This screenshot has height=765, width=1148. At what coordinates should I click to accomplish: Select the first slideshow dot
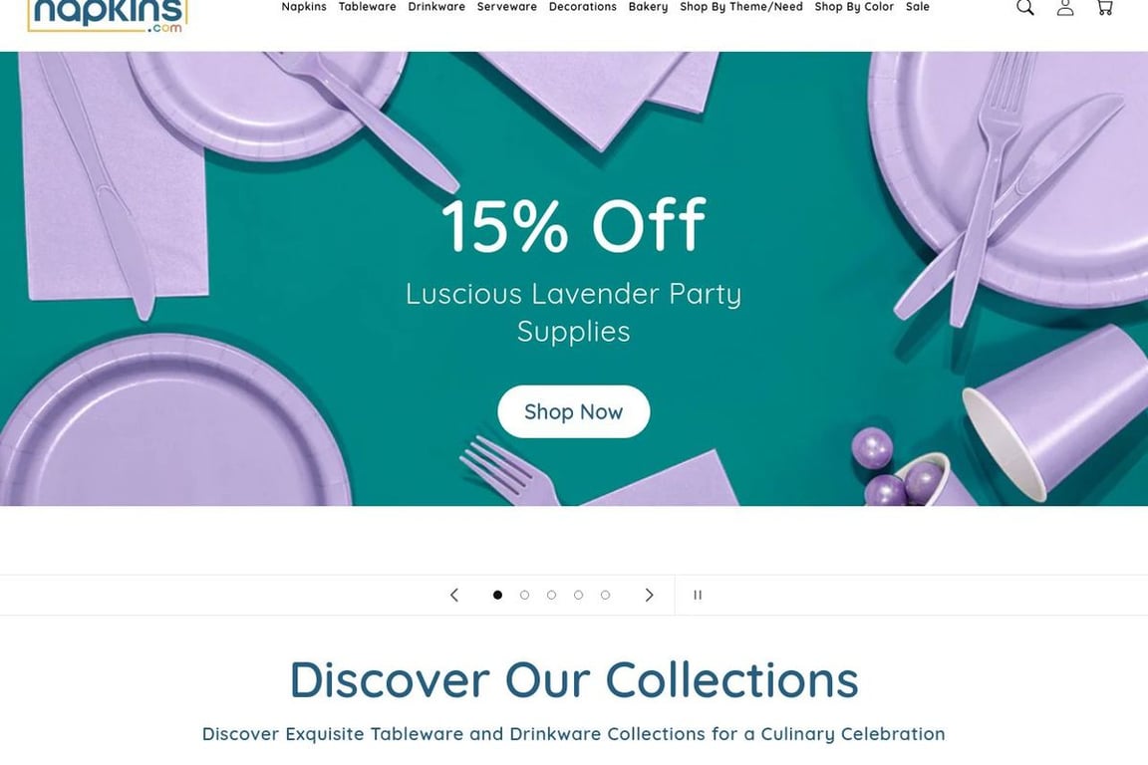[498, 595]
